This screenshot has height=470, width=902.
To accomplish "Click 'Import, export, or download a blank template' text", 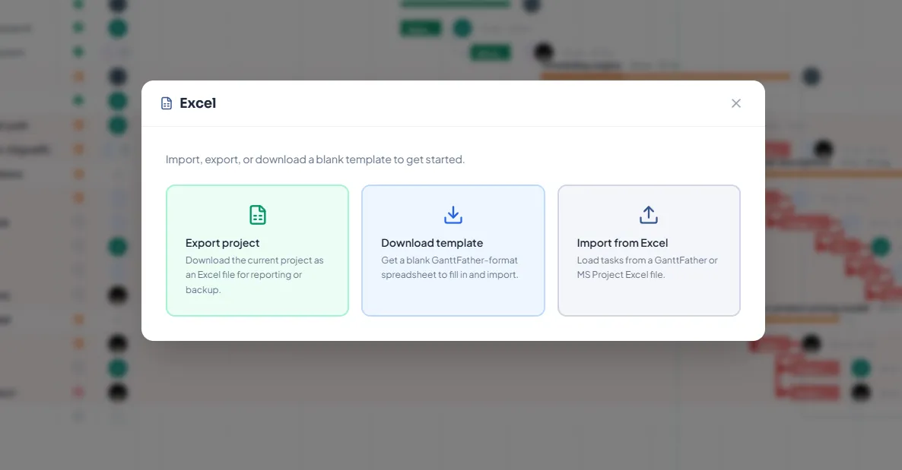I will tap(315, 159).
